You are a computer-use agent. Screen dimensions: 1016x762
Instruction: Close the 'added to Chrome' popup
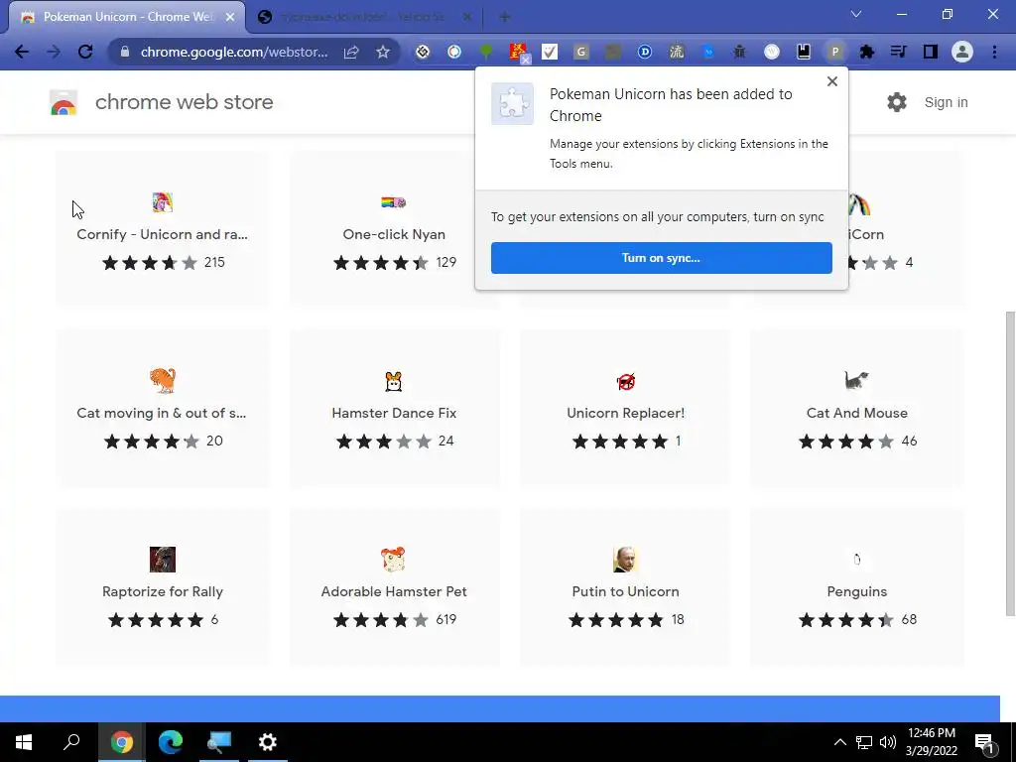click(832, 81)
